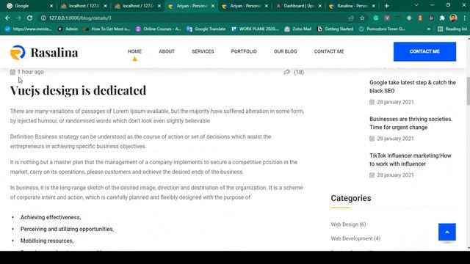Screen dimensions: 470x264
Task: Click the page vertical scrollbar thumb
Action: point(468,91)
